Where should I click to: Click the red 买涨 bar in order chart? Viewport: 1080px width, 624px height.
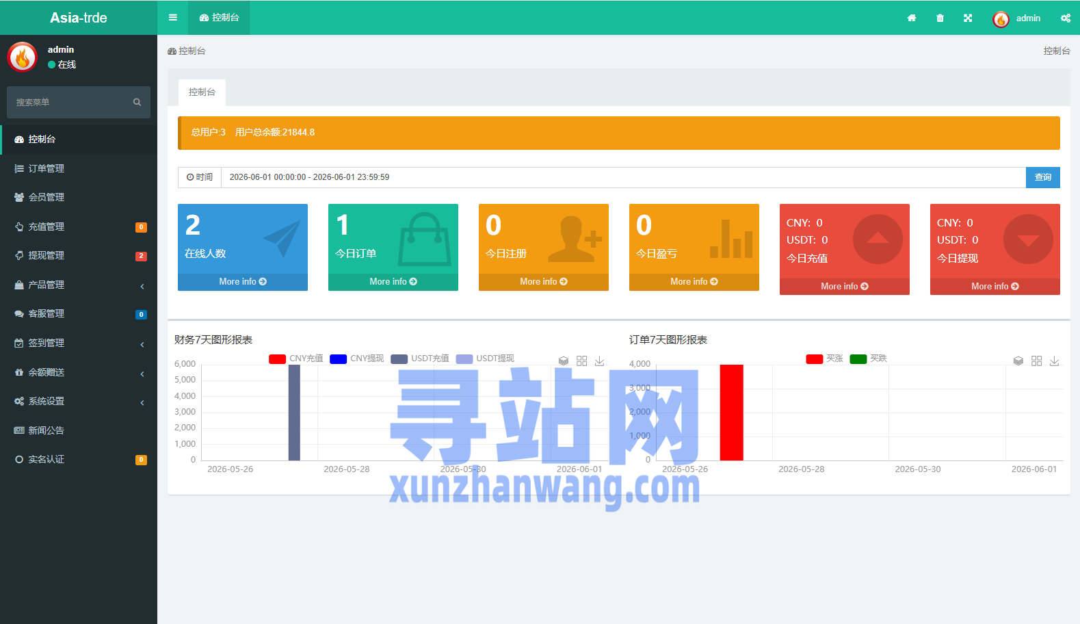(x=732, y=413)
